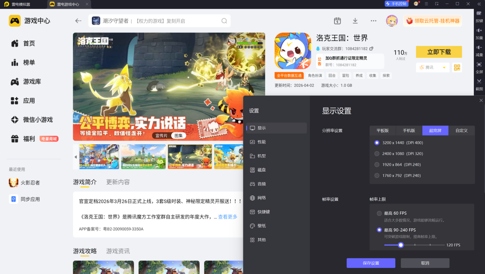Enable the max 60 FPS option
The image size is (485, 274).
[379, 213]
